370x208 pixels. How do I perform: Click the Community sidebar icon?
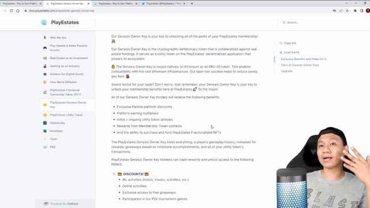pos(45,123)
